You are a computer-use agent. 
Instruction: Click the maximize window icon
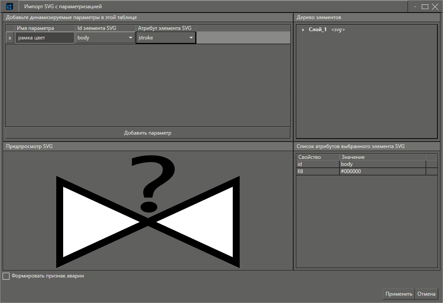click(424, 6)
